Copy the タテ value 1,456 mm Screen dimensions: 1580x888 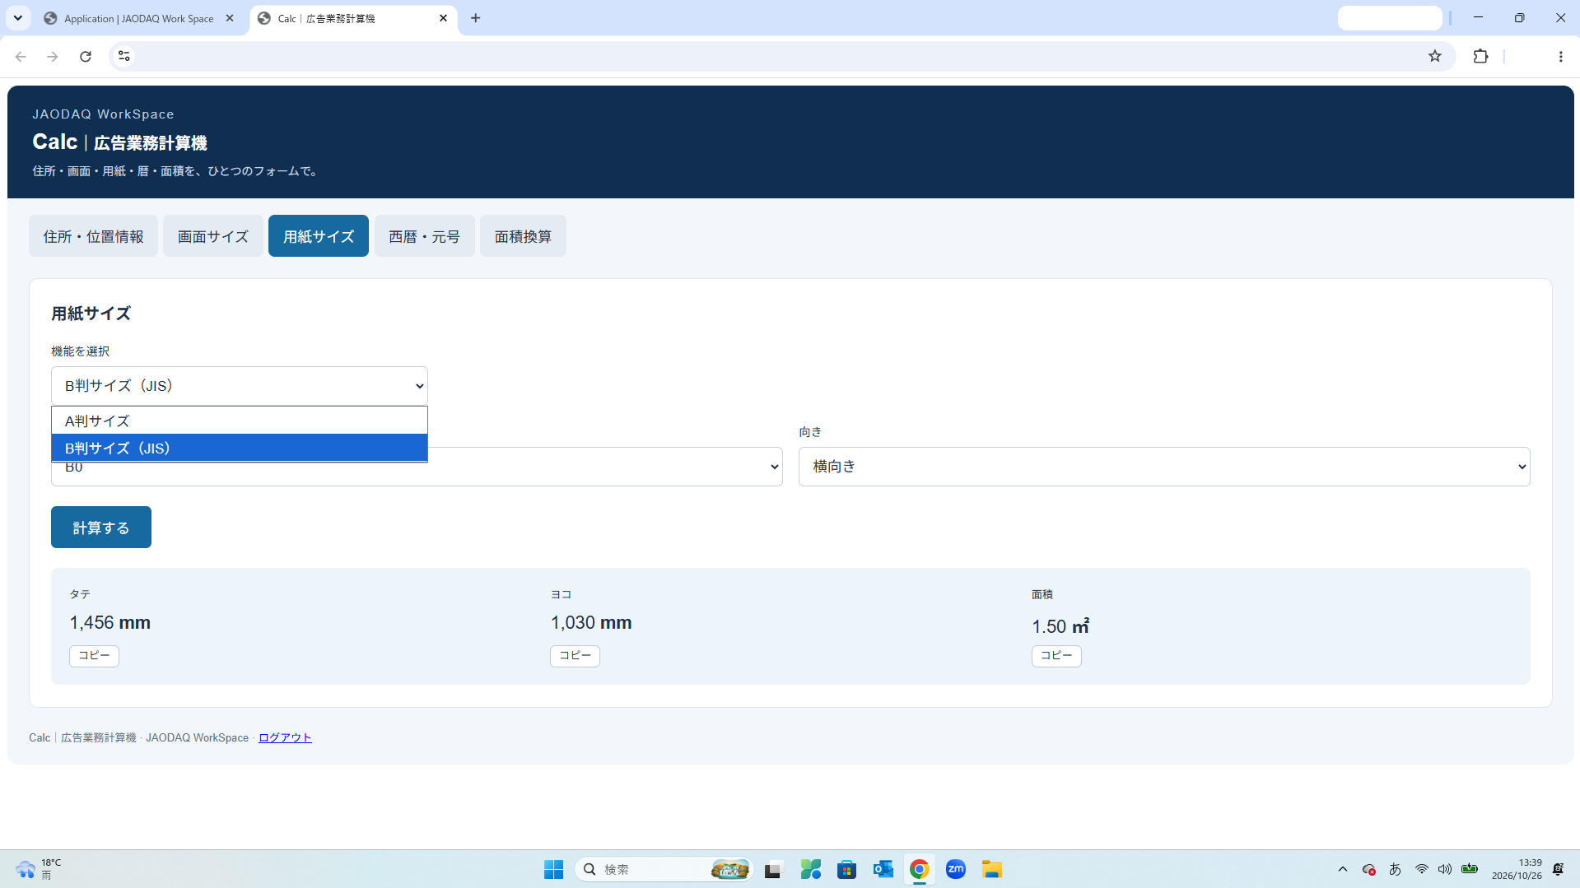click(94, 656)
